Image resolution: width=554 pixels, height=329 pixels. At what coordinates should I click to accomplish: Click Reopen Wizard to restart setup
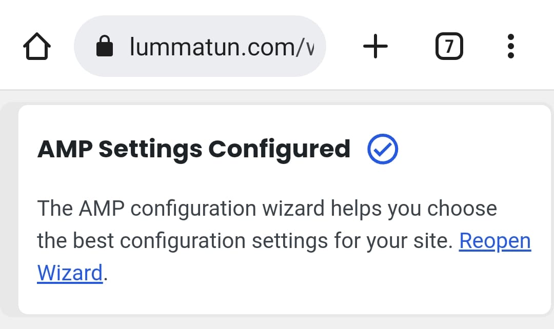tap(495, 240)
